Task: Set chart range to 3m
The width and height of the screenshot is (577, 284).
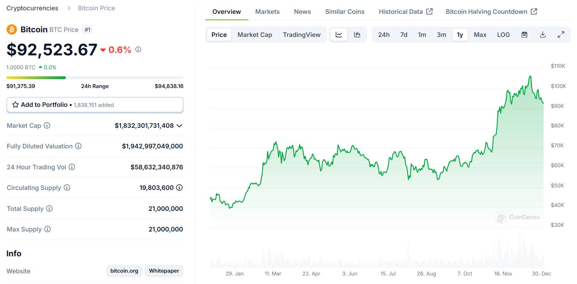Action: coord(441,35)
